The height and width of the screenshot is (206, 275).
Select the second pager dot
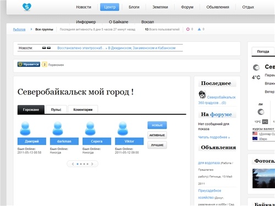click(x=81, y=164)
